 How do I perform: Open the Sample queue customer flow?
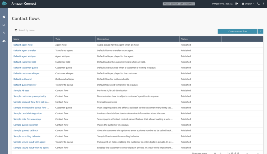(x=26, y=125)
